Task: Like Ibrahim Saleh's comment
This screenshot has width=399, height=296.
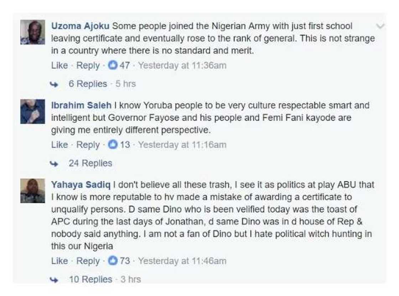Action: (59, 145)
